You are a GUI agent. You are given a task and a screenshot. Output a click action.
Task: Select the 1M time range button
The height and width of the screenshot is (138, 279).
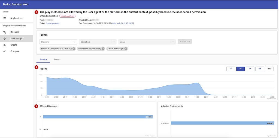pos(260,69)
